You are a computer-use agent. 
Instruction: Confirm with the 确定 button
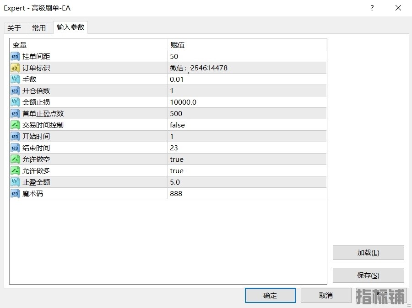click(x=270, y=295)
